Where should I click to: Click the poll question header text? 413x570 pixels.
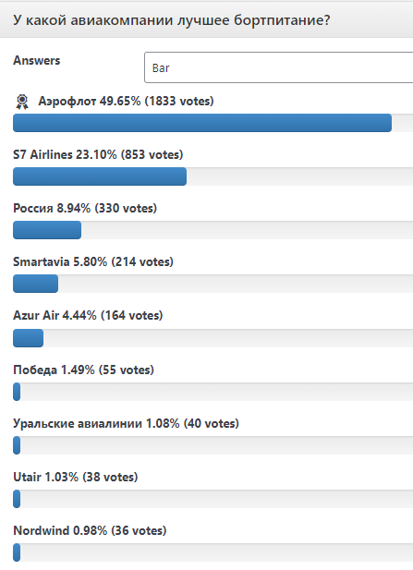click(x=172, y=20)
